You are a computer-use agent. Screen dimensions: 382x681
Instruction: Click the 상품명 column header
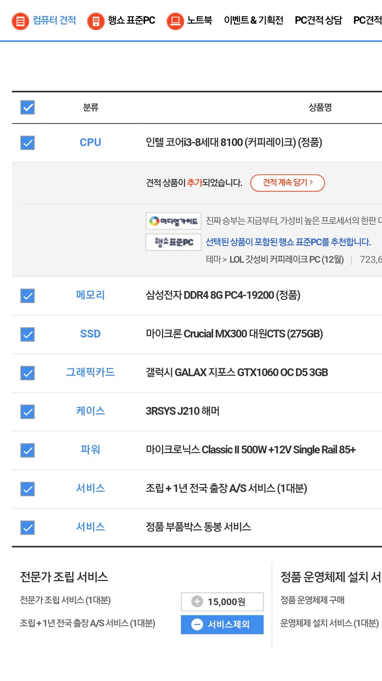point(320,107)
